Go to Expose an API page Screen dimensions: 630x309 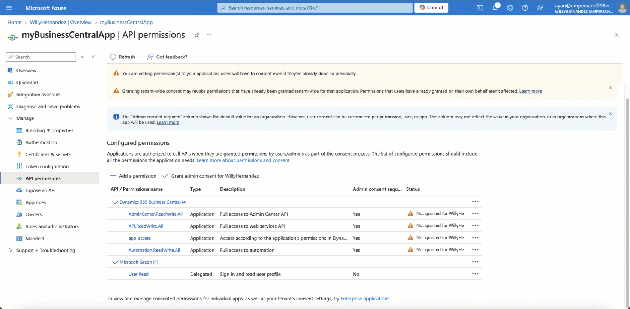click(40, 190)
